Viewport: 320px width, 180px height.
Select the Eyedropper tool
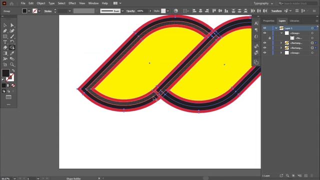[12, 53]
